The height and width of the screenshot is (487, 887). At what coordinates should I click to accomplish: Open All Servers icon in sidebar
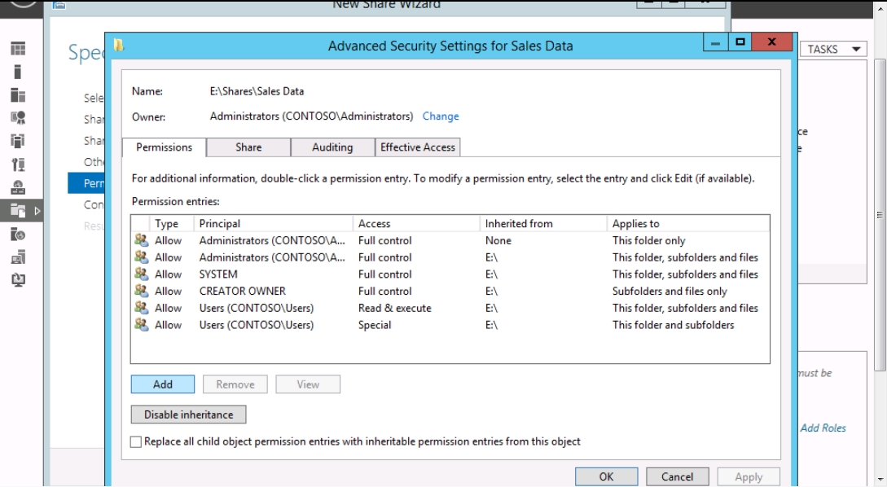(18, 94)
